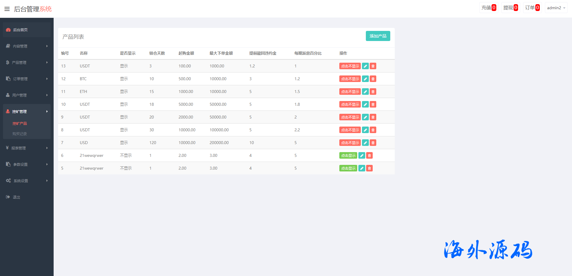
Task: Open 购买记录 submenu item
Action: [x=20, y=134]
